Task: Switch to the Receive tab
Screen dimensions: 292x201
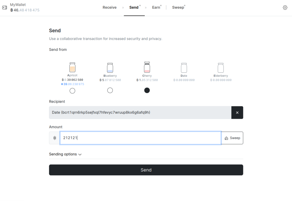Action: coord(110,7)
